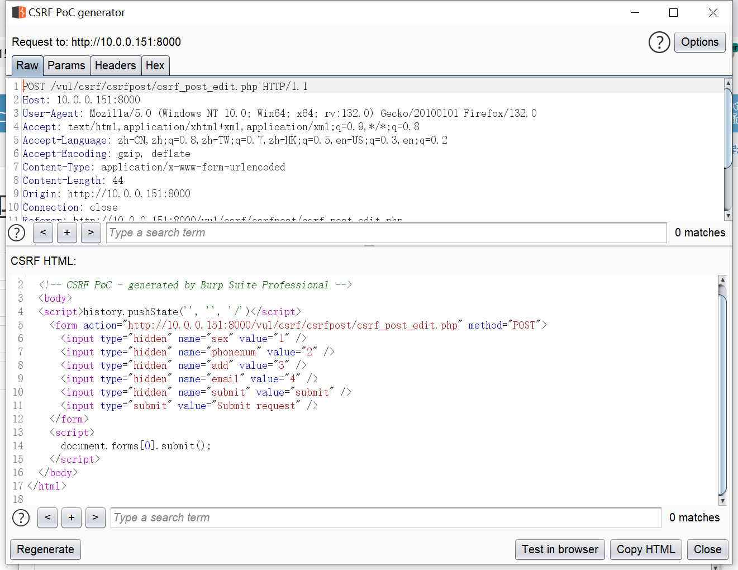This screenshot has height=570, width=738.
Task: Click the Connection: close line
Action: pyautogui.click(x=70, y=207)
